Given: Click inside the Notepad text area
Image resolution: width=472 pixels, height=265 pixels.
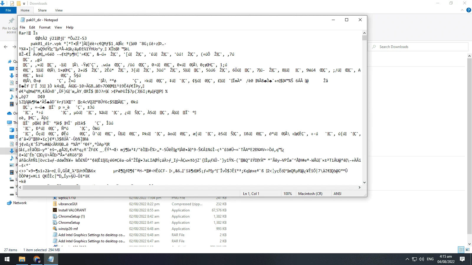Looking at the screenshot, I should 190,107.
